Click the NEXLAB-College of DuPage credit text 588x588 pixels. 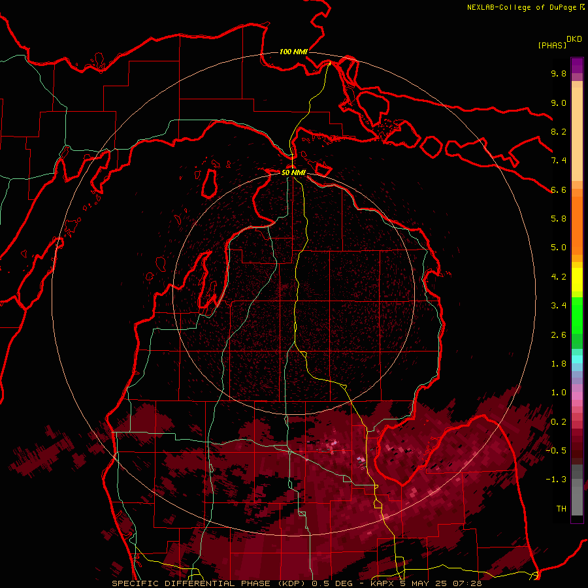(521, 7)
